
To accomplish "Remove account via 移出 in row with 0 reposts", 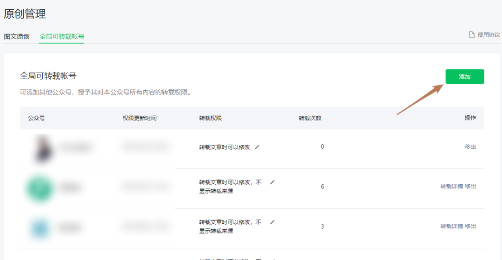I will pyautogui.click(x=470, y=147).
